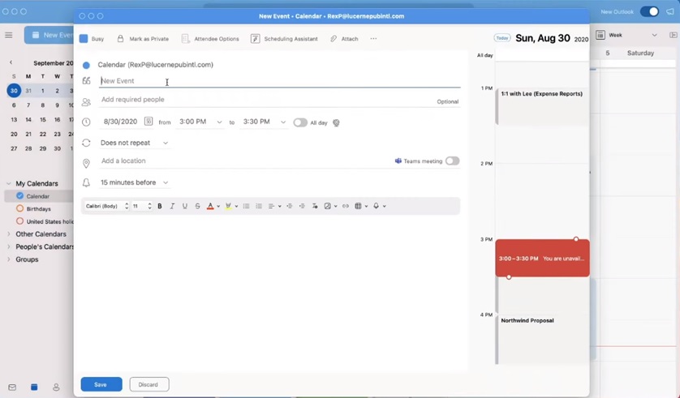Click the insert table icon

click(358, 206)
